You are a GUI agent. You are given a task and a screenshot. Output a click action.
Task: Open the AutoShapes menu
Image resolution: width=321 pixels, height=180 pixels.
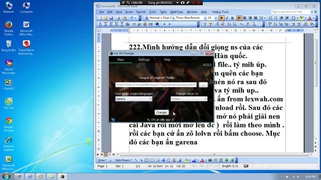[123, 160]
